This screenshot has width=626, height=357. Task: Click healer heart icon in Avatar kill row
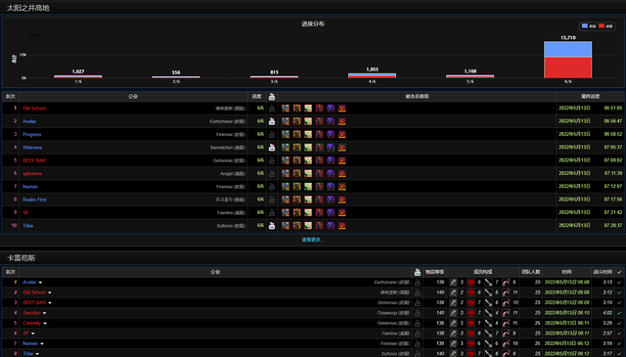[x=471, y=283]
